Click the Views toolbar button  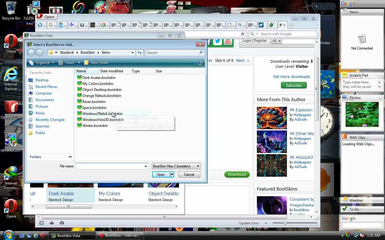(x=66, y=63)
